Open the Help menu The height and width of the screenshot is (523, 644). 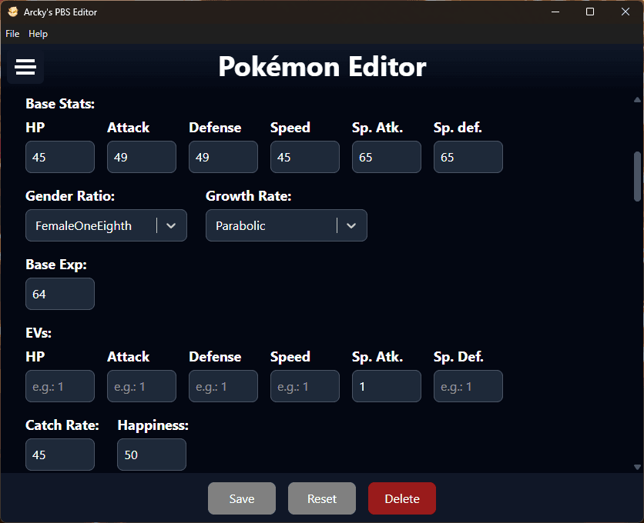pos(38,34)
